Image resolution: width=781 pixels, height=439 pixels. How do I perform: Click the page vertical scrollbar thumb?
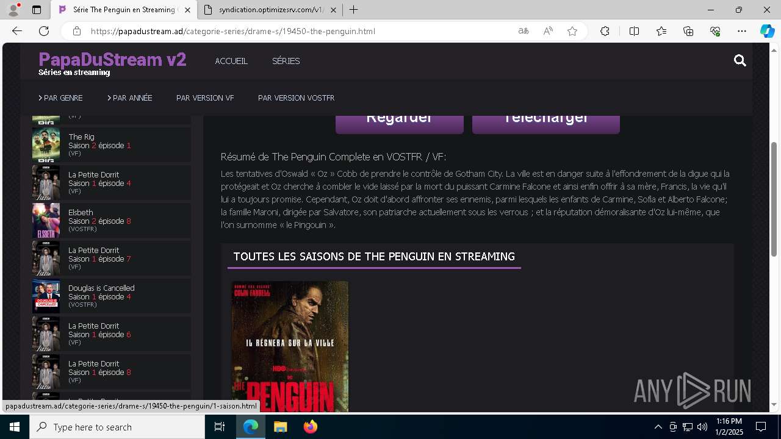point(774,199)
